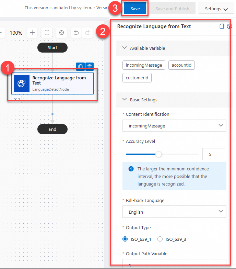The height and width of the screenshot is (269, 236).
Task: Open the documentation book icon
Action: coord(222,26)
